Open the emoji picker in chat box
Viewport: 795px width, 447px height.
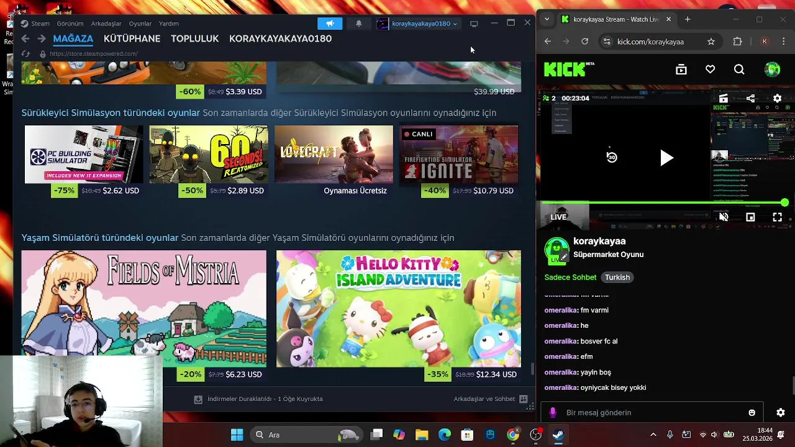click(x=752, y=412)
